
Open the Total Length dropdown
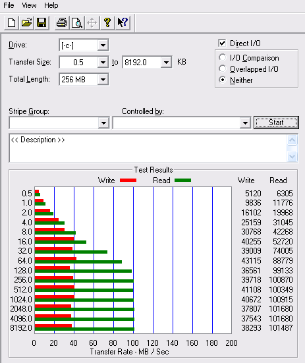pos(103,80)
